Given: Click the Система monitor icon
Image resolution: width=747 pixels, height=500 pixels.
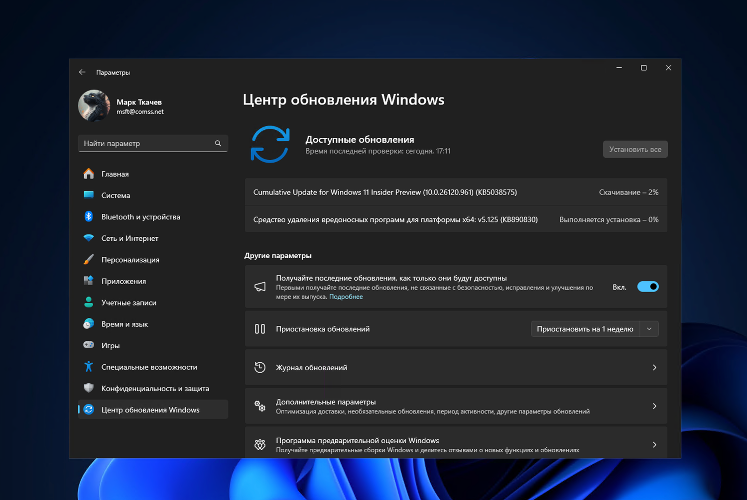Looking at the screenshot, I should coord(89,195).
